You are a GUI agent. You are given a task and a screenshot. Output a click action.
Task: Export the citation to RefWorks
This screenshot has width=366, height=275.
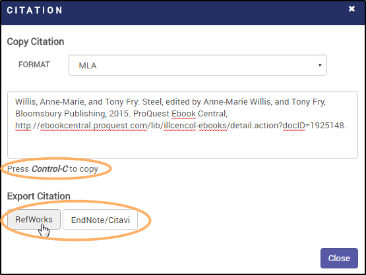tap(34, 219)
